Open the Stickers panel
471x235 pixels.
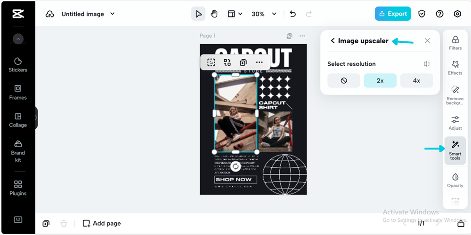tap(18, 65)
